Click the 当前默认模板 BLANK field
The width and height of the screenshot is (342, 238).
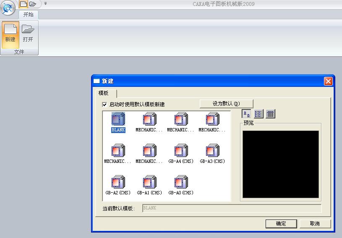(232, 208)
